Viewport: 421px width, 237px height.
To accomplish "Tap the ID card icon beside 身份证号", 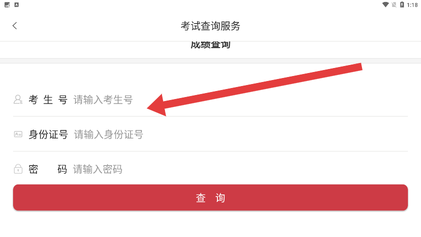I will (x=18, y=134).
